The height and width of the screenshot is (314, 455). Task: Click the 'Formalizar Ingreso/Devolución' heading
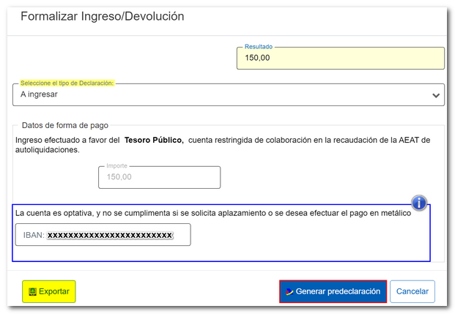pyautogui.click(x=102, y=16)
